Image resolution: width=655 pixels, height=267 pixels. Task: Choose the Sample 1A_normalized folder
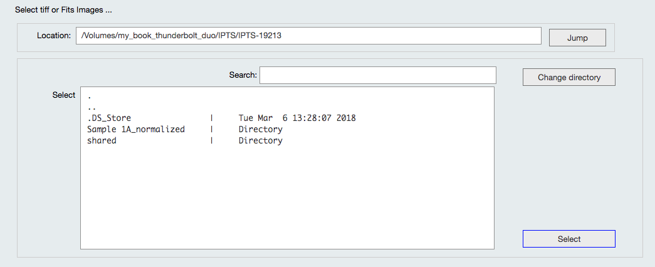(136, 129)
